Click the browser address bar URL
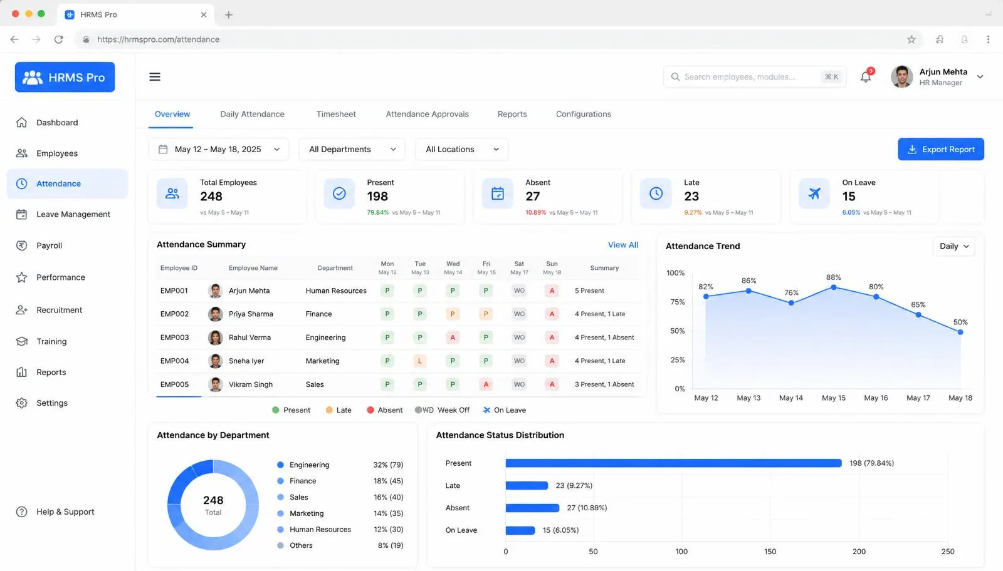The height and width of the screenshot is (571, 1003). pos(158,39)
